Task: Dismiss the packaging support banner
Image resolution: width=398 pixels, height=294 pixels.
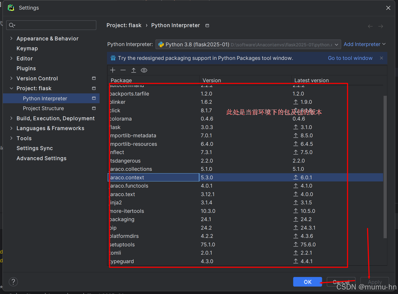Action: point(381,58)
